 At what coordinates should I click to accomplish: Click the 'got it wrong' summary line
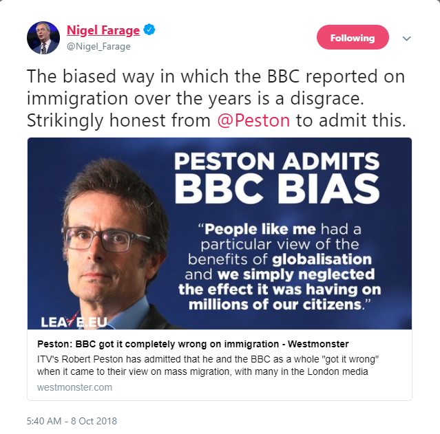click(208, 360)
